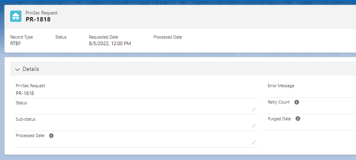The image size is (356, 160).
Task: Click the Retry Count field label
Action: [279, 102]
